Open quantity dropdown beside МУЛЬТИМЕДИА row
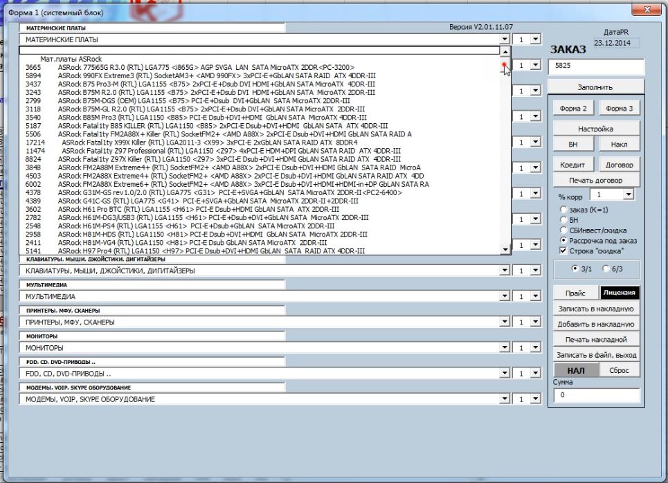The height and width of the screenshot is (483, 668). [536, 296]
